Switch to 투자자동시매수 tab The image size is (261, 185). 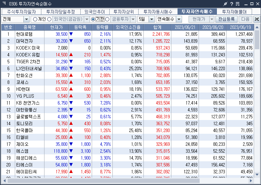[x=158, y=12]
